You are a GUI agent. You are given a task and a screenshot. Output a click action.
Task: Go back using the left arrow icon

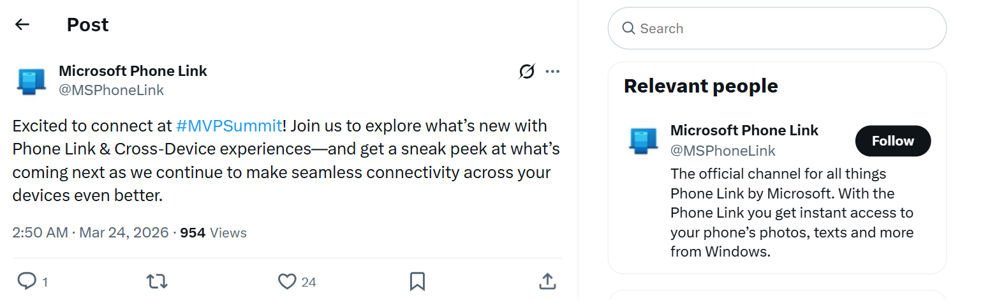click(22, 25)
